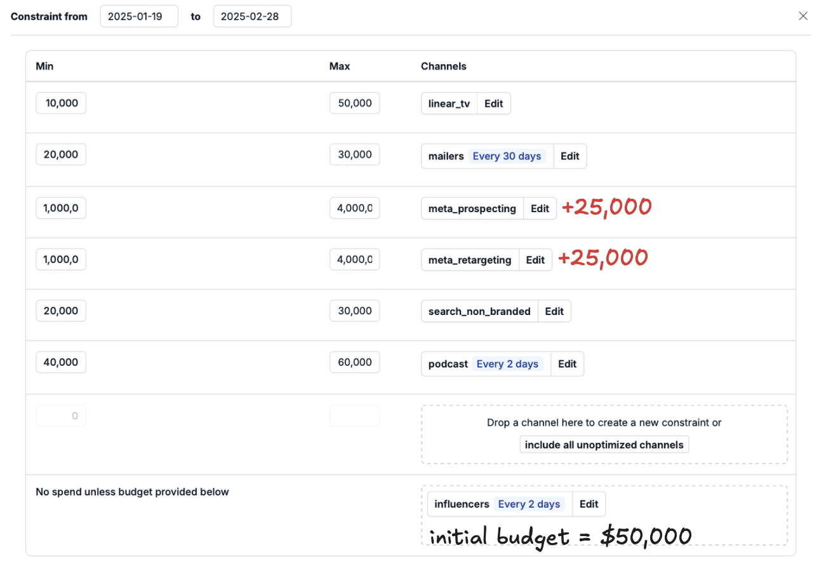
Task: Close the constraint editor
Action: (x=803, y=16)
